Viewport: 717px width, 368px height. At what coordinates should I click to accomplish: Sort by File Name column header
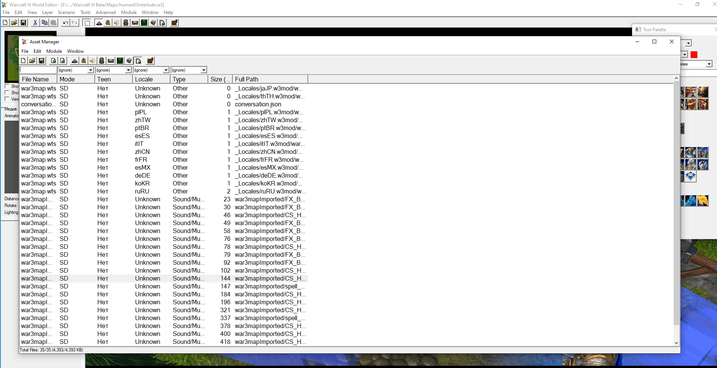(x=38, y=79)
